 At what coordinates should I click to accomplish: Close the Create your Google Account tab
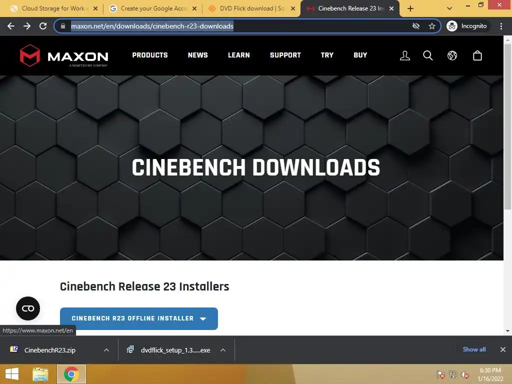(194, 9)
